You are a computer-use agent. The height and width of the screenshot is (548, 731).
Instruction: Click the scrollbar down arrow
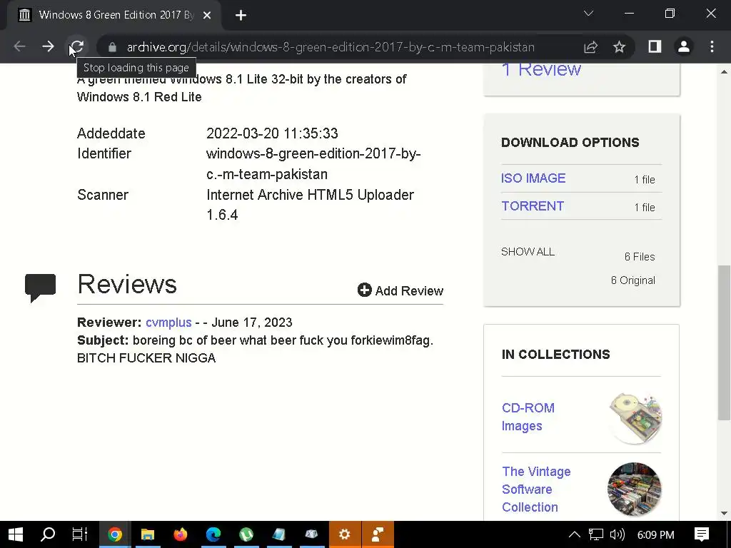(724, 514)
